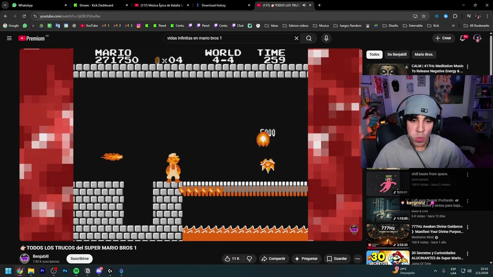The width and height of the screenshot is (493, 277).
Task: Expand the Musica bookmarks folder
Action: [x=321, y=26]
